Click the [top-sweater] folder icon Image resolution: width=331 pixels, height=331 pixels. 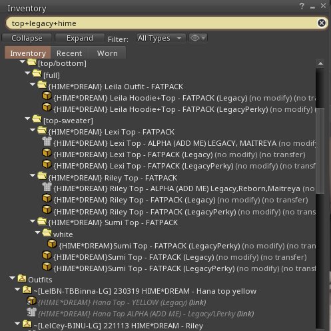click(37, 119)
